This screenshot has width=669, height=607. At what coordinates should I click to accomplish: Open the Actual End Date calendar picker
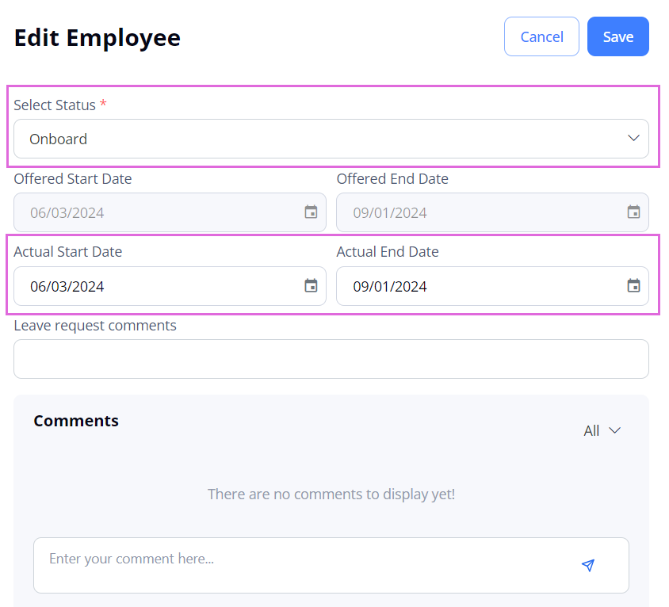(633, 286)
